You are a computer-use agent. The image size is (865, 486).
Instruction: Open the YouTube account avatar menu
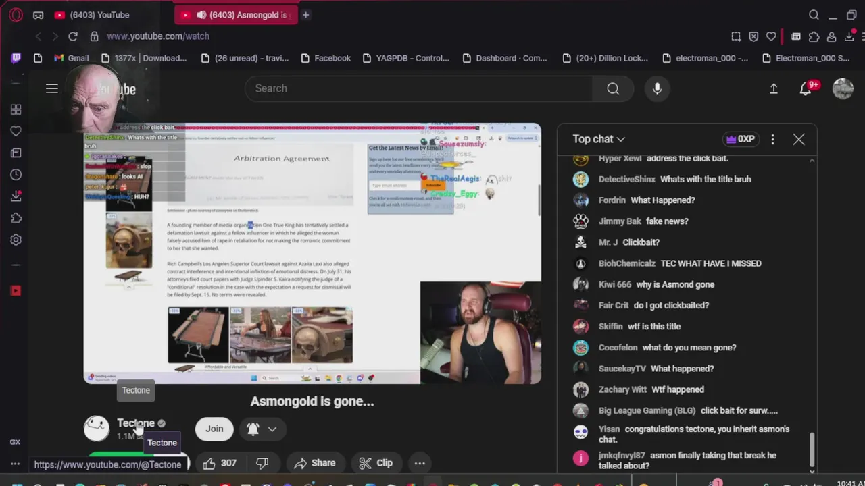(x=843, y=88)
